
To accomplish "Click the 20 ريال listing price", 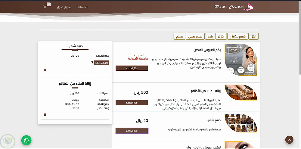I will [142, 121].
